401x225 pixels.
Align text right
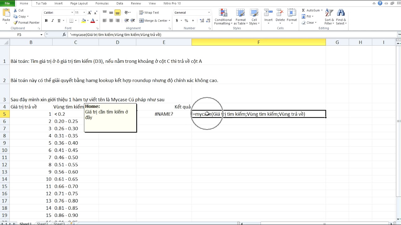click(117, 21)
